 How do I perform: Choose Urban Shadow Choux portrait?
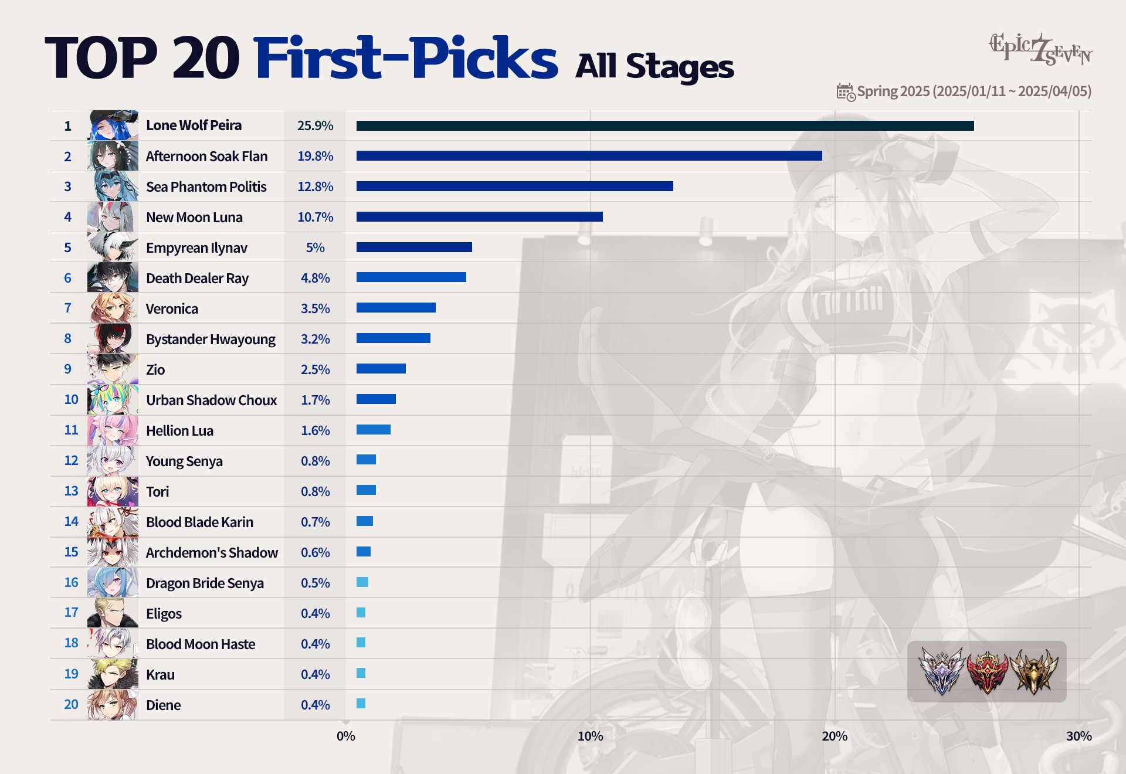click(x=113, y=400)
